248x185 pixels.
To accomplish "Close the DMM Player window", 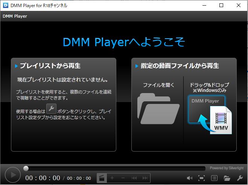I will (239, 5).
